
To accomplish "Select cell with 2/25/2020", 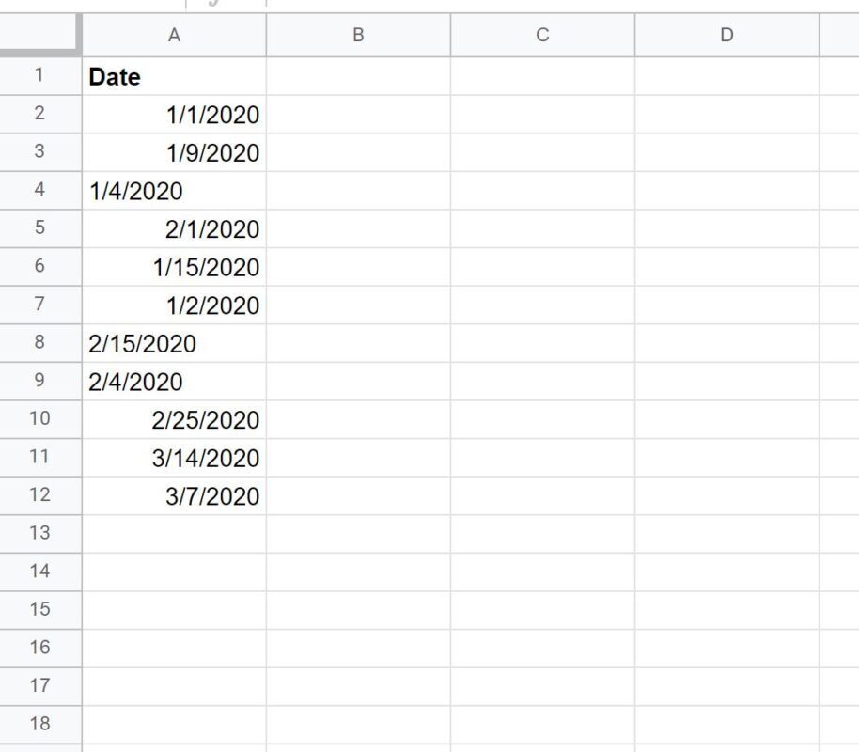I will pyautogui.click(x=174, y=419).
